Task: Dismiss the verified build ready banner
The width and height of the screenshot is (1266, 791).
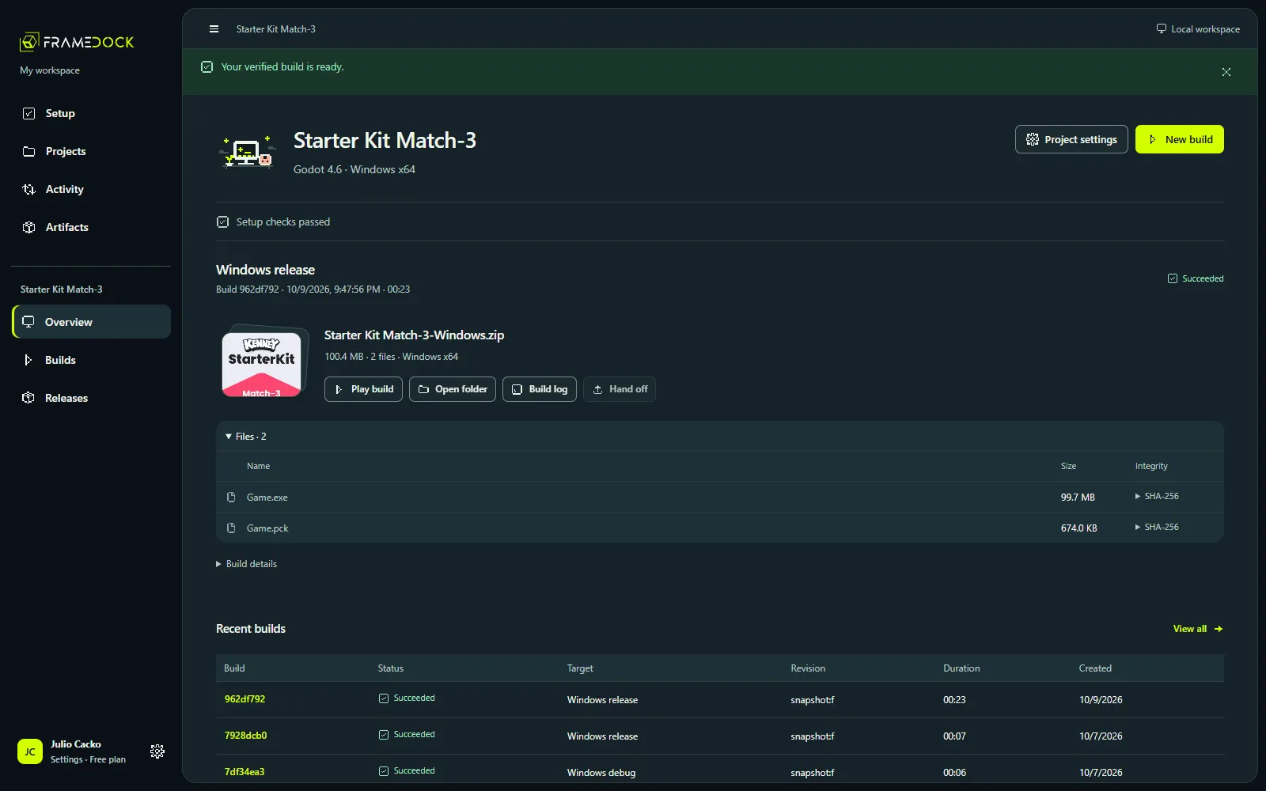Action: (x=1226, y=72)
